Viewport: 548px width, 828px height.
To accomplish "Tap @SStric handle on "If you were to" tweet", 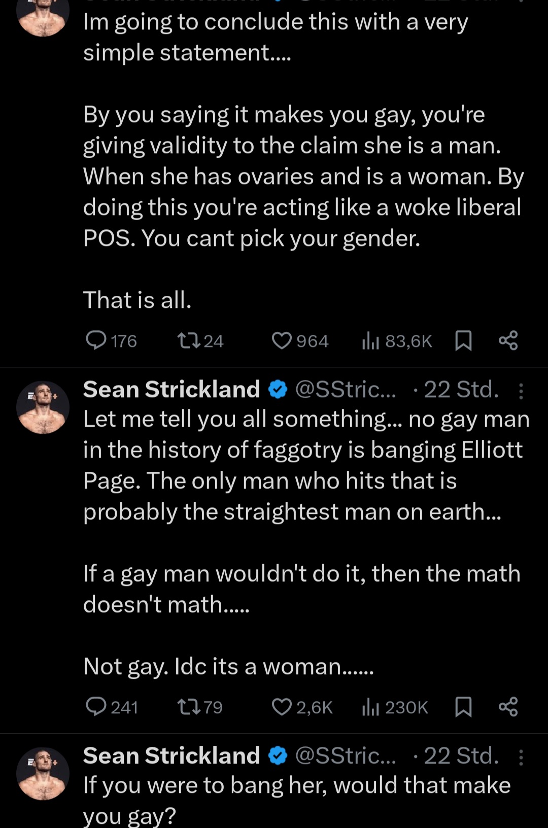I will coord(345,756).
